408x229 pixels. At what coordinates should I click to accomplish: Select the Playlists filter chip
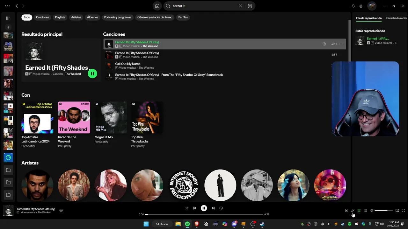pyautogui.click(x=60, y=17)
